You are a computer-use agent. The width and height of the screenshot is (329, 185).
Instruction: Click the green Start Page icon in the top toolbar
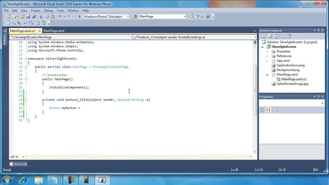209,16
